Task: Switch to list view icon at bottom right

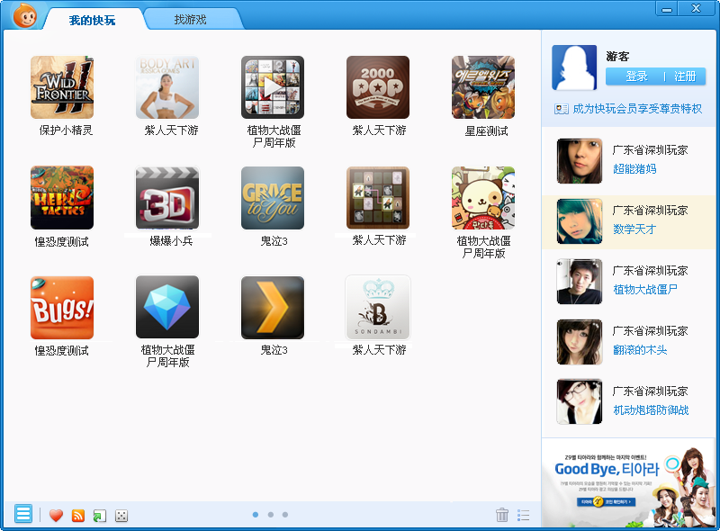Action: click(524, 516)
